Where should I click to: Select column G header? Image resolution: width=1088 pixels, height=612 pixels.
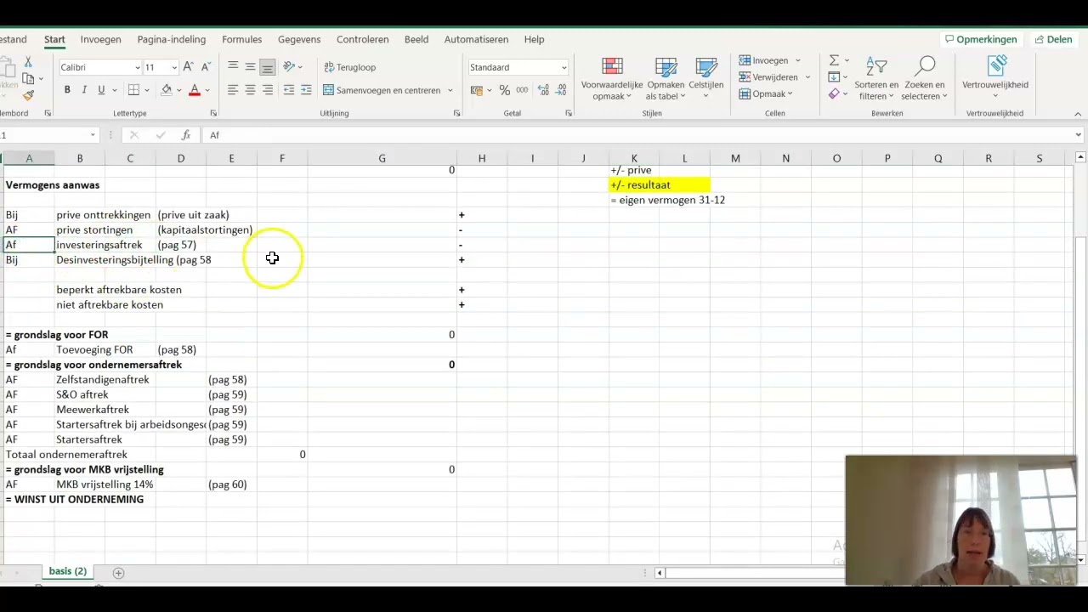382,158
